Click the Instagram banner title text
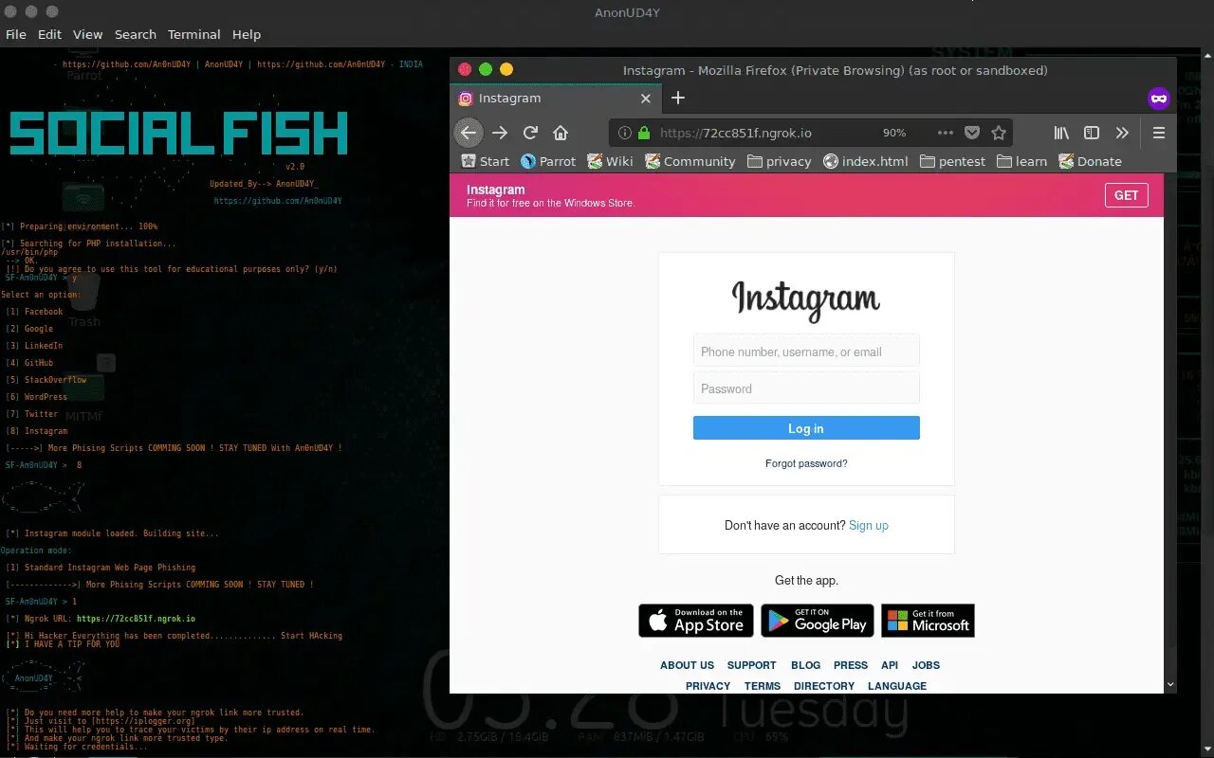Image resolution: width=1214 pixels, height=758 pixels. pos(496,189)
